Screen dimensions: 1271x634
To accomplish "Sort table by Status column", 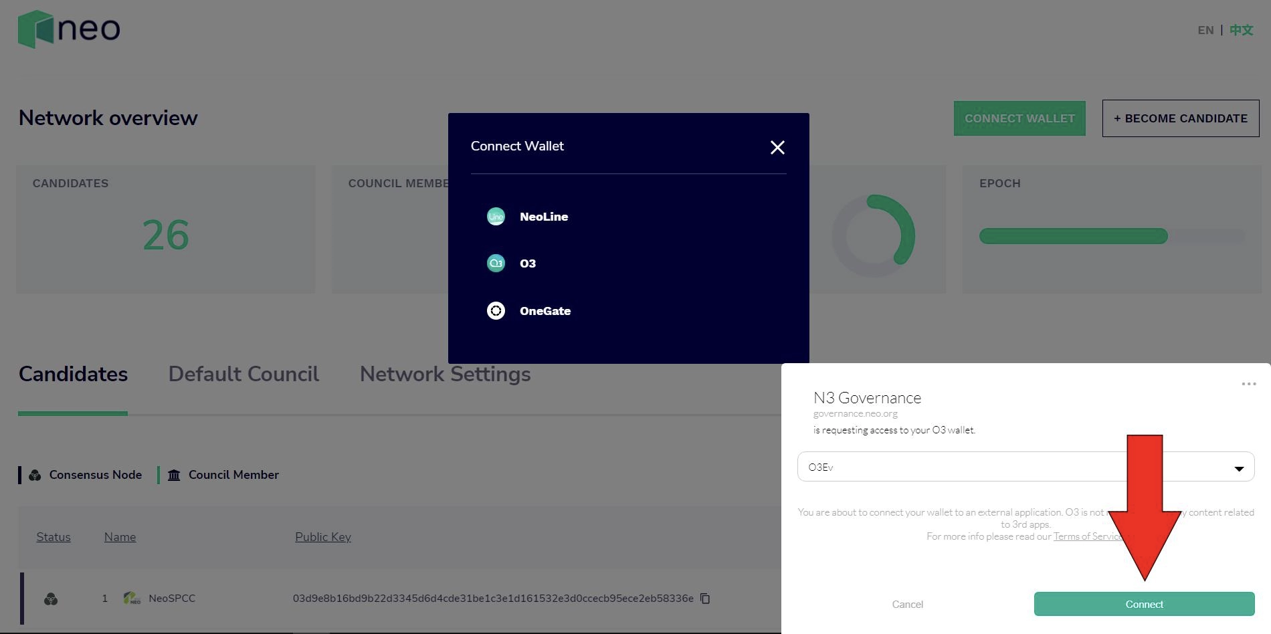I will click(54, 537).
